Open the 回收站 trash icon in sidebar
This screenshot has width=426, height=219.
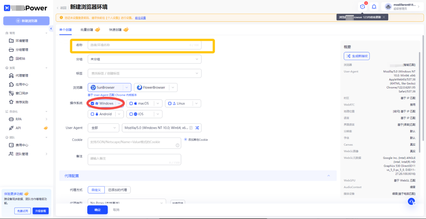(x=12, y=58)
